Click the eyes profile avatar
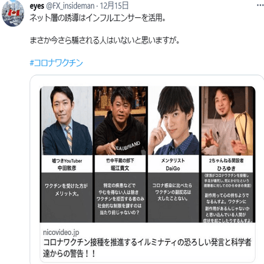This screenshot has height=264, width=264. 13,13
